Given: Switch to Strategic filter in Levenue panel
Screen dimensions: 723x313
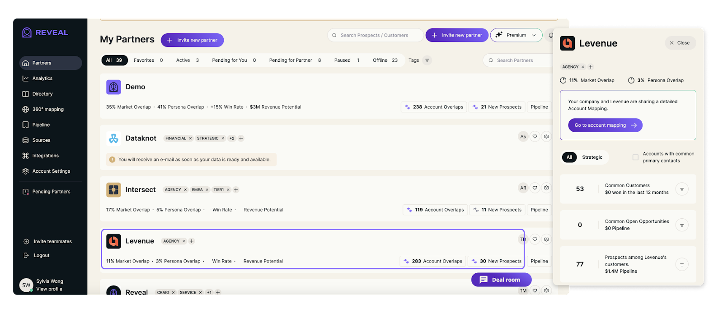Looking at the screenshot, I should pyautogui.click(x=592, y=157).
